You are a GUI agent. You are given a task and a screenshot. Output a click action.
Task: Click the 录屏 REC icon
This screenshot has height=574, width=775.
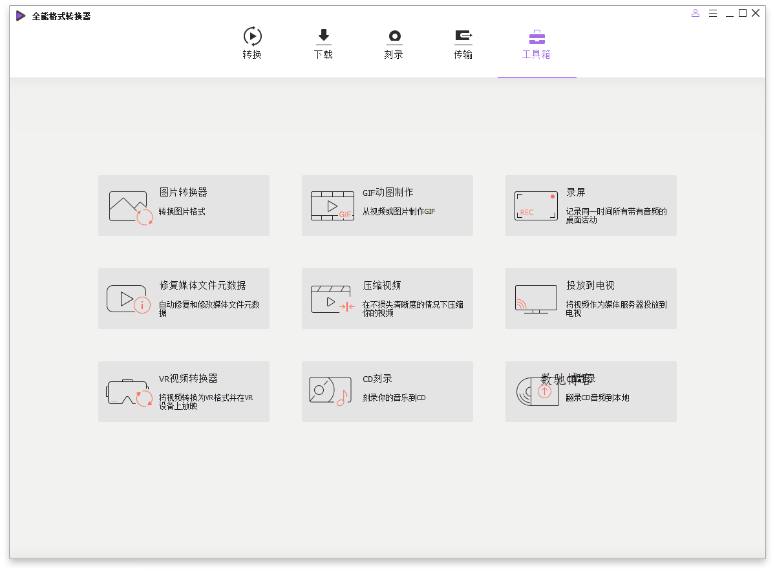[x=536, y=206]
